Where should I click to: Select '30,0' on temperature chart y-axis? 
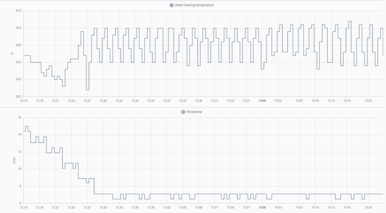click(18, 45)
